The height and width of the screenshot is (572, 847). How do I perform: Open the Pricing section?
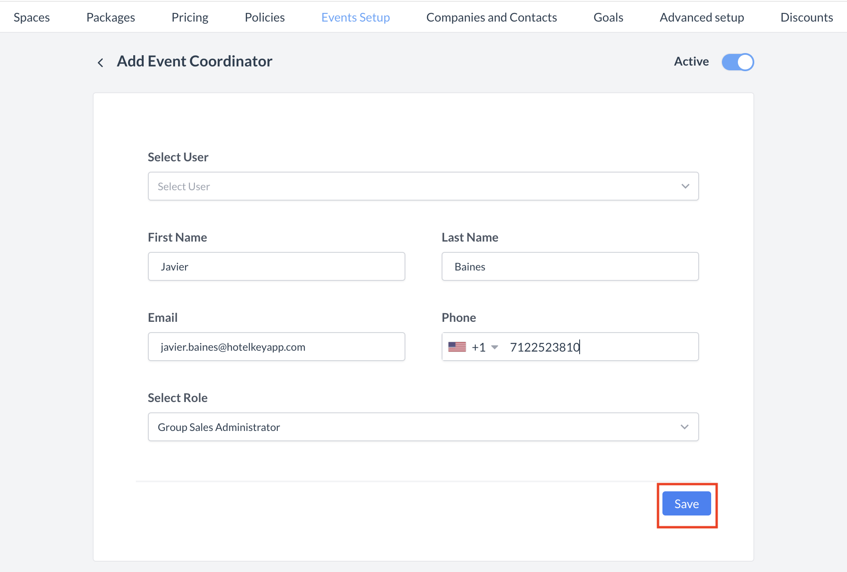pyautogui.click(x=190, y=17)
